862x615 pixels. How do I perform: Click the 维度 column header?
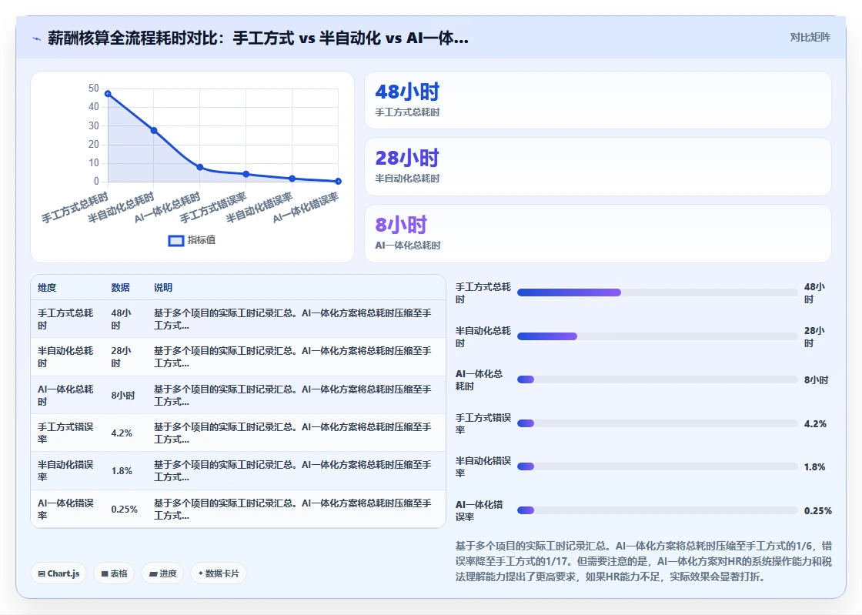pyautogui.click(x=47, y=287)
